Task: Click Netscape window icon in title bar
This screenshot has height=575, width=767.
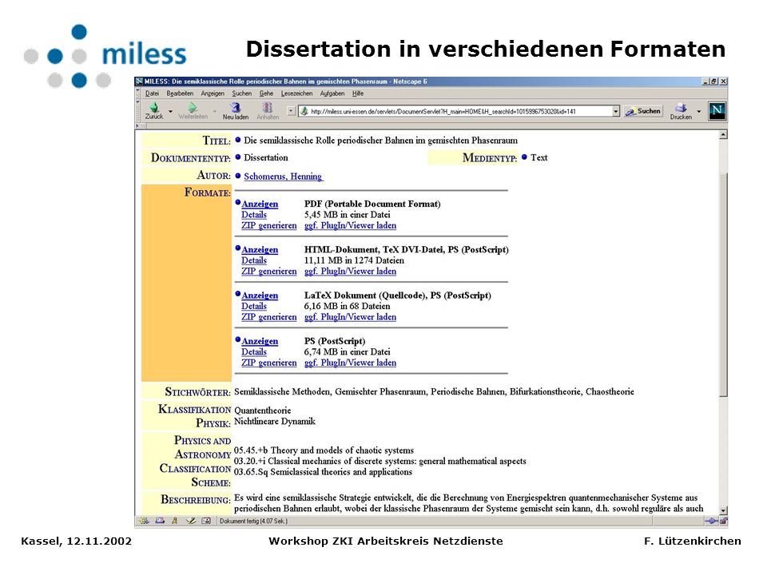Action: (139, 81)
